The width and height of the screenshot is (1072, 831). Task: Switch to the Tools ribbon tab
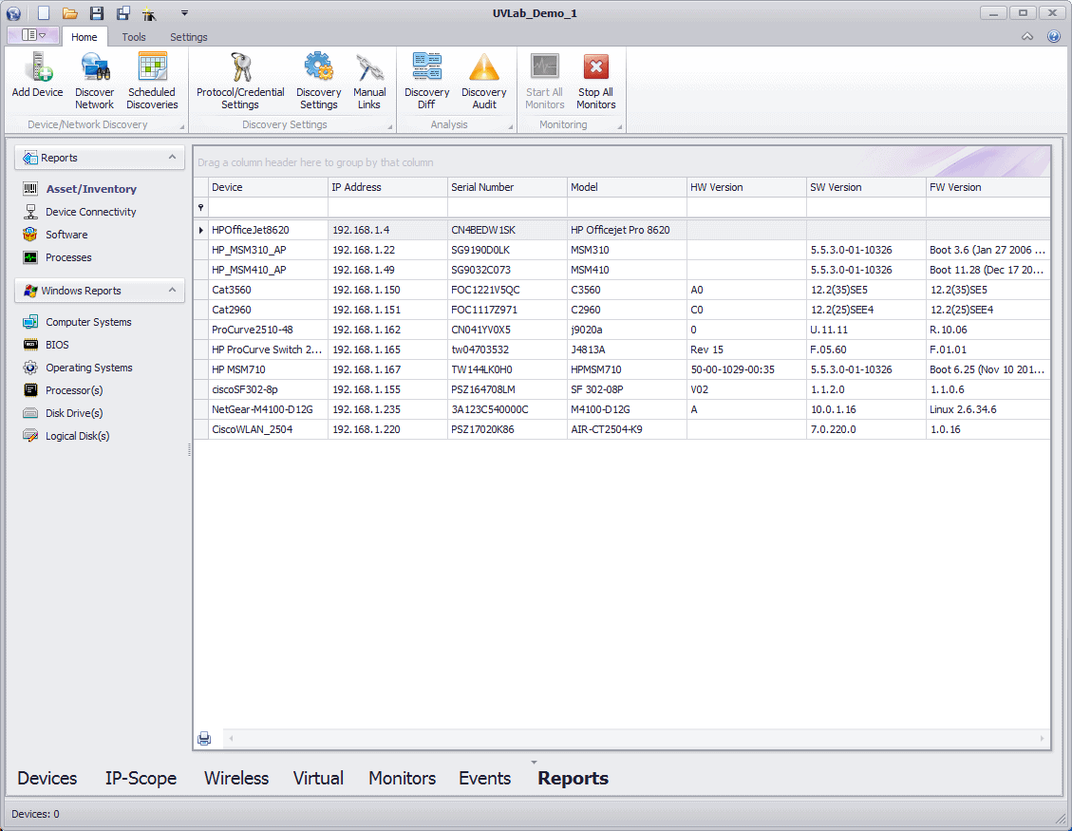[134, 37]
